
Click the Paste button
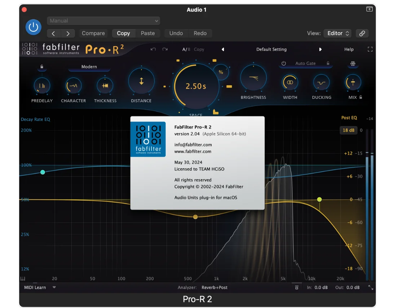coord(147,34)
